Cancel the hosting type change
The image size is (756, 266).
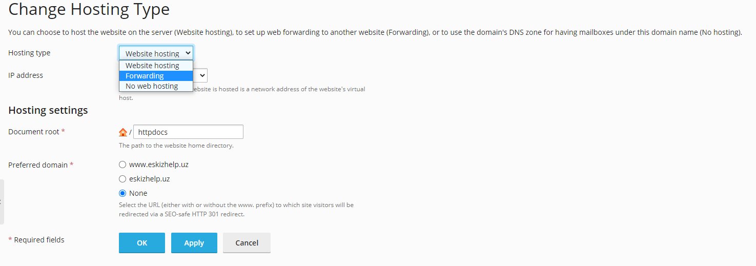click(247, 243)
